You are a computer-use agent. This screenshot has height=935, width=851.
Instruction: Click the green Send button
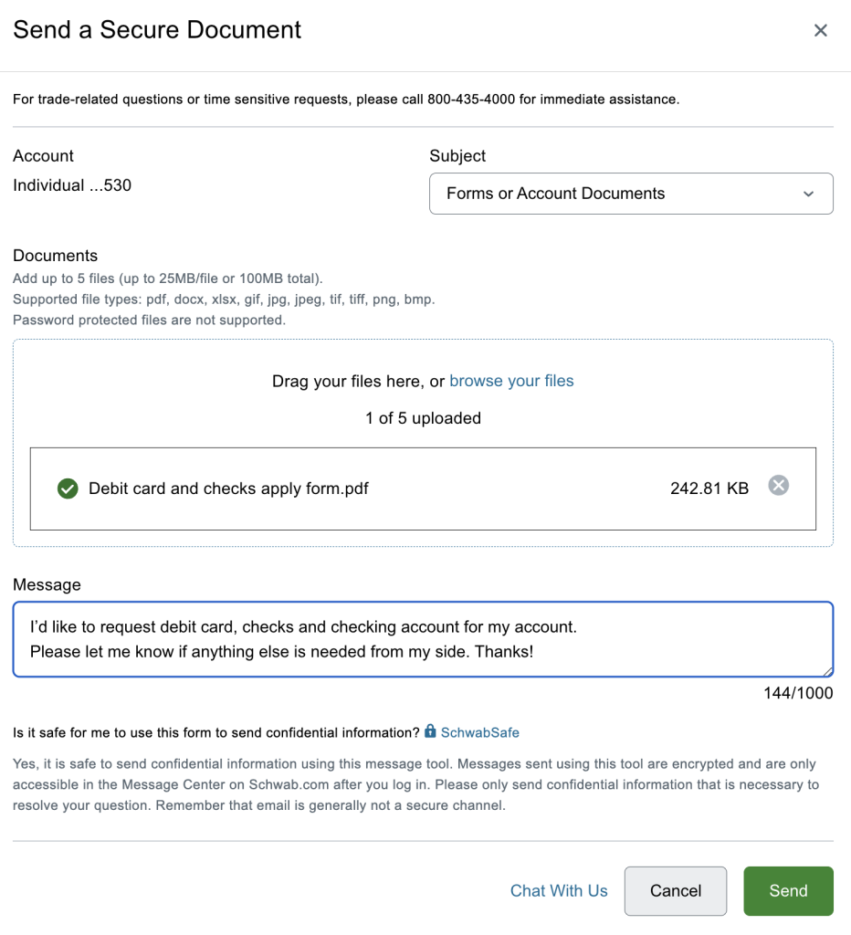click(788, 891)
